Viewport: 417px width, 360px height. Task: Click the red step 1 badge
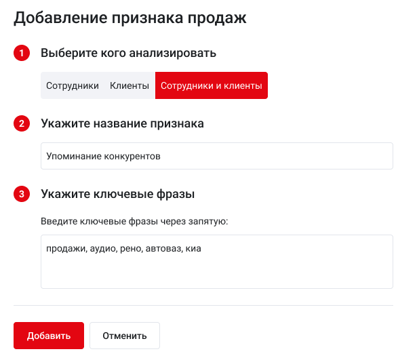pyautogui.click(x=22, y=53)
